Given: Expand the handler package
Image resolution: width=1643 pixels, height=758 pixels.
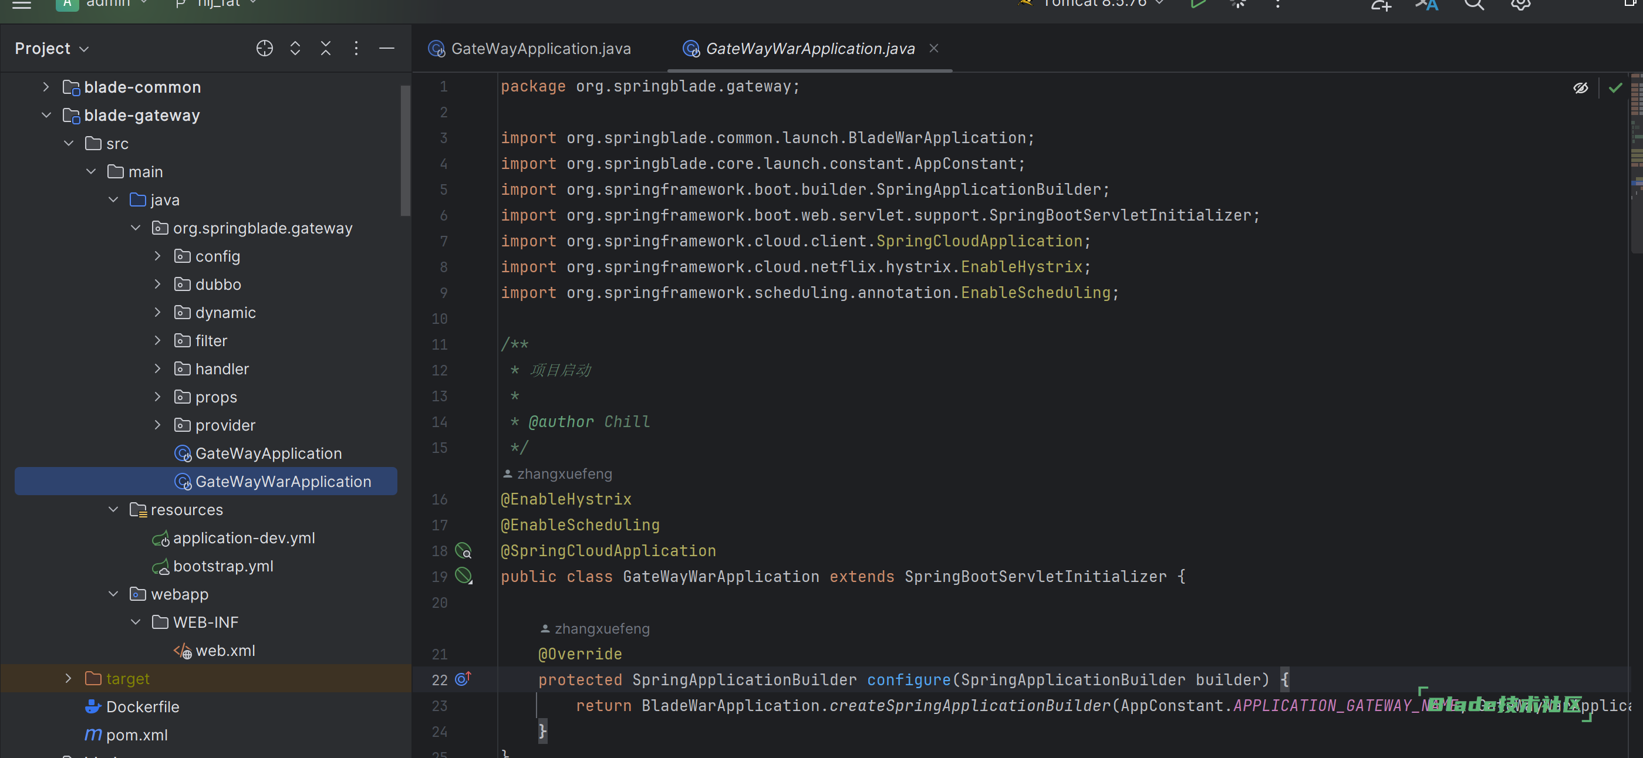Looking at the screenshot, I should [x=157, y=368].
